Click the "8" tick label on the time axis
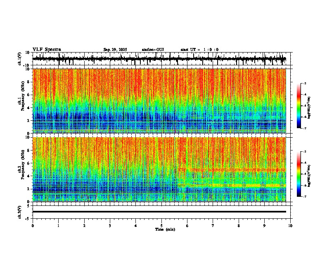This screenshot has width=327, height=253. pyautogui.click(x=239, y=226)
